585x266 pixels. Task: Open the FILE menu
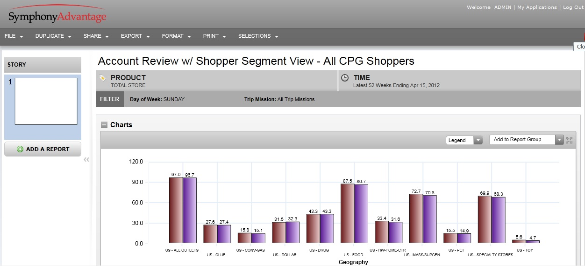pyautogui.click(x=14, y=36)
